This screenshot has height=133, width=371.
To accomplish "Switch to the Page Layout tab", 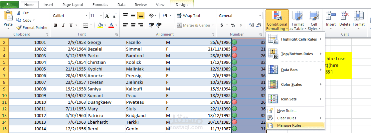I will [73, 4].
